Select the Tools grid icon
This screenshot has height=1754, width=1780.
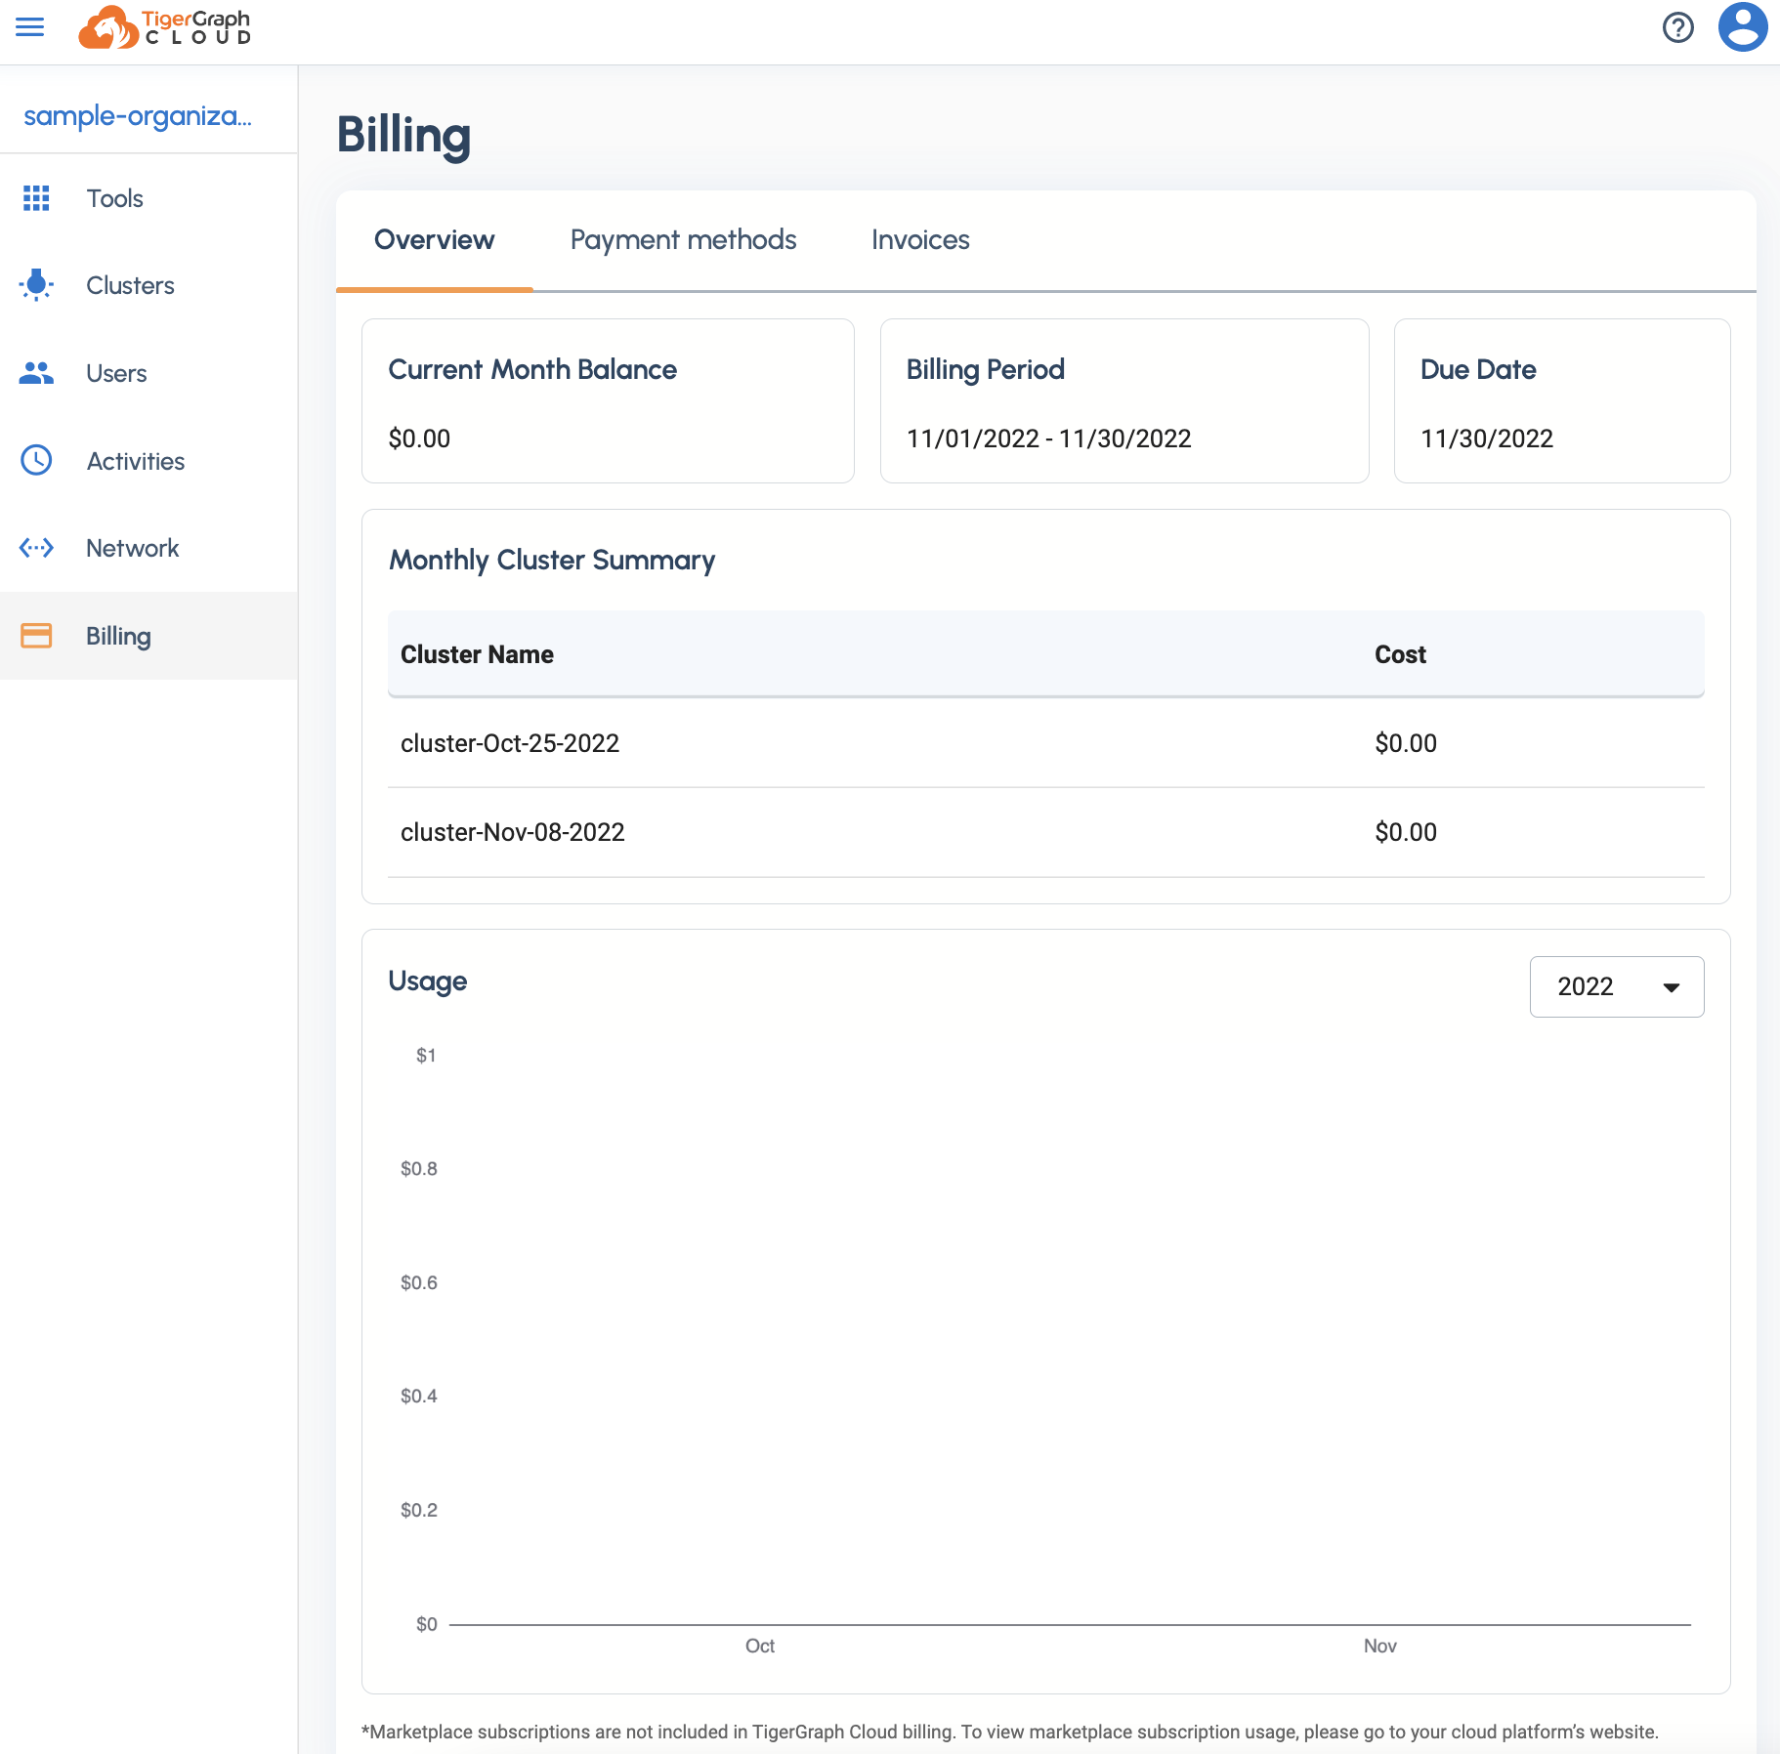tap(36, 198)
